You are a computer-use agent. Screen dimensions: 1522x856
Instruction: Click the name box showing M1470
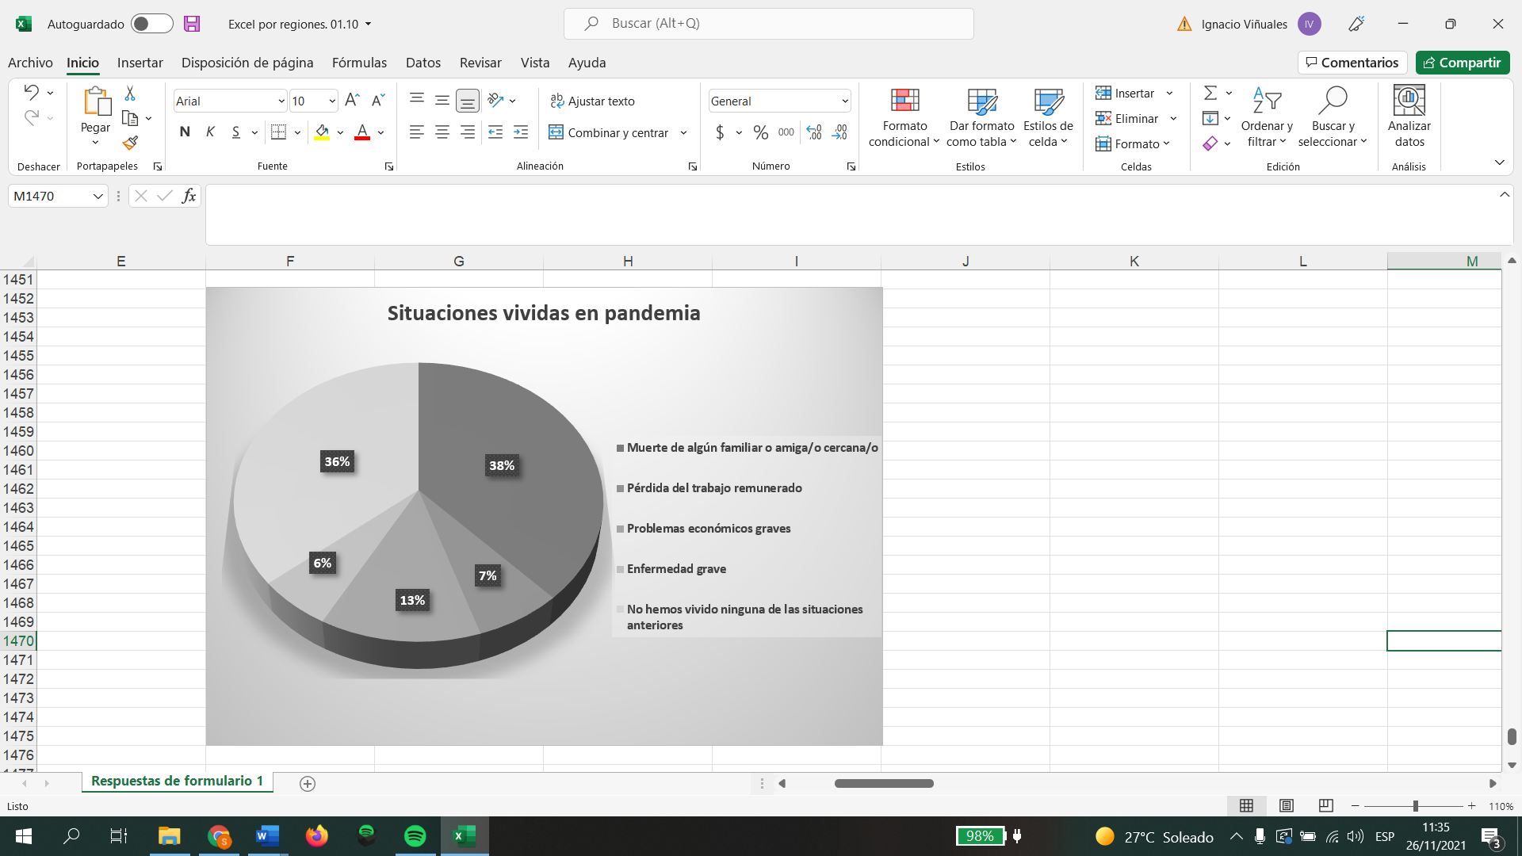tap(57, 196)
